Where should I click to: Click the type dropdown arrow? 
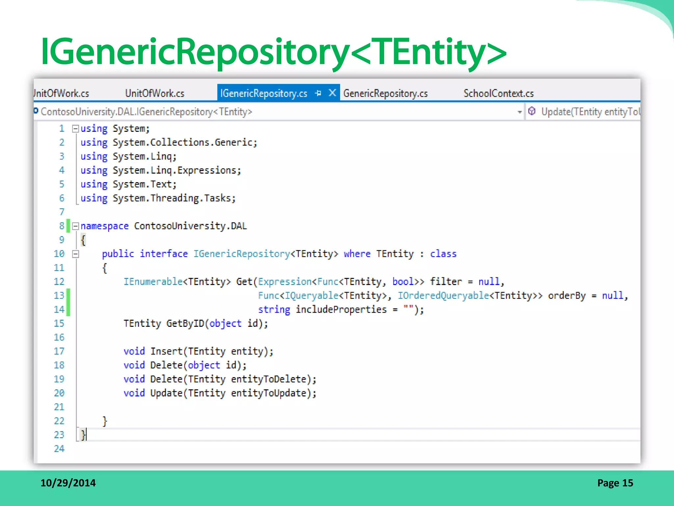click(519, 112)
